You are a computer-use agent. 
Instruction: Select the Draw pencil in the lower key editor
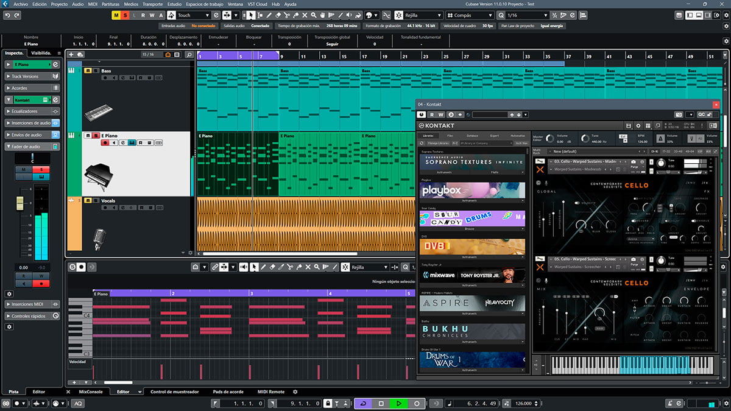[x=263, y=267]
